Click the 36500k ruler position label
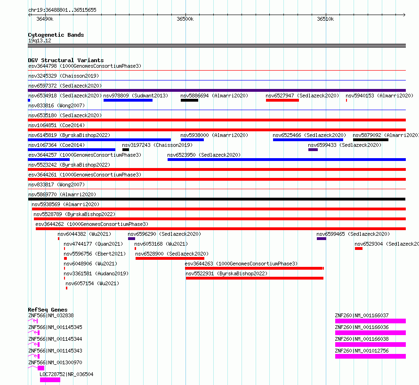The image size is (419, 385). (185, 19)
